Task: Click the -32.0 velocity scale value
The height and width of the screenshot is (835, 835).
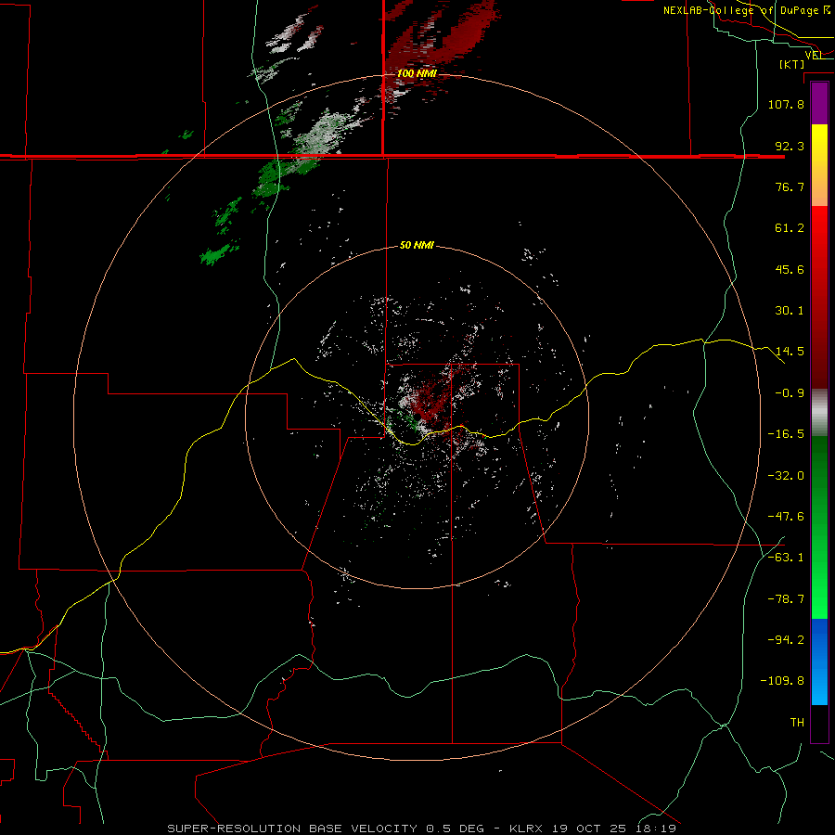Action: click(x=786, y=476)
